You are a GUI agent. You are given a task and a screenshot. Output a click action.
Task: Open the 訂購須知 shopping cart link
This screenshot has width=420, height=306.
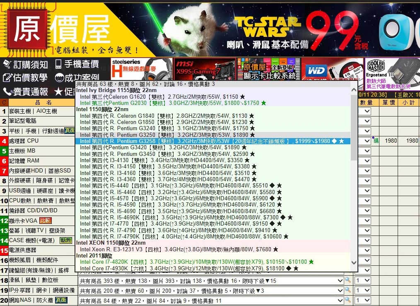(x=25, y=64)
